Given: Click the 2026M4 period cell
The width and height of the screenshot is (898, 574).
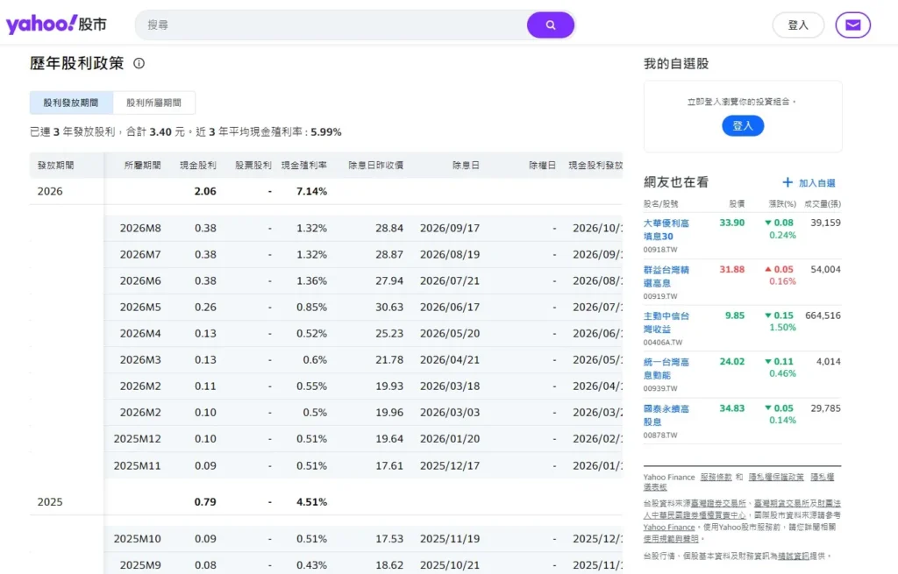Looking at the screenshot, I should pos(140,334).
